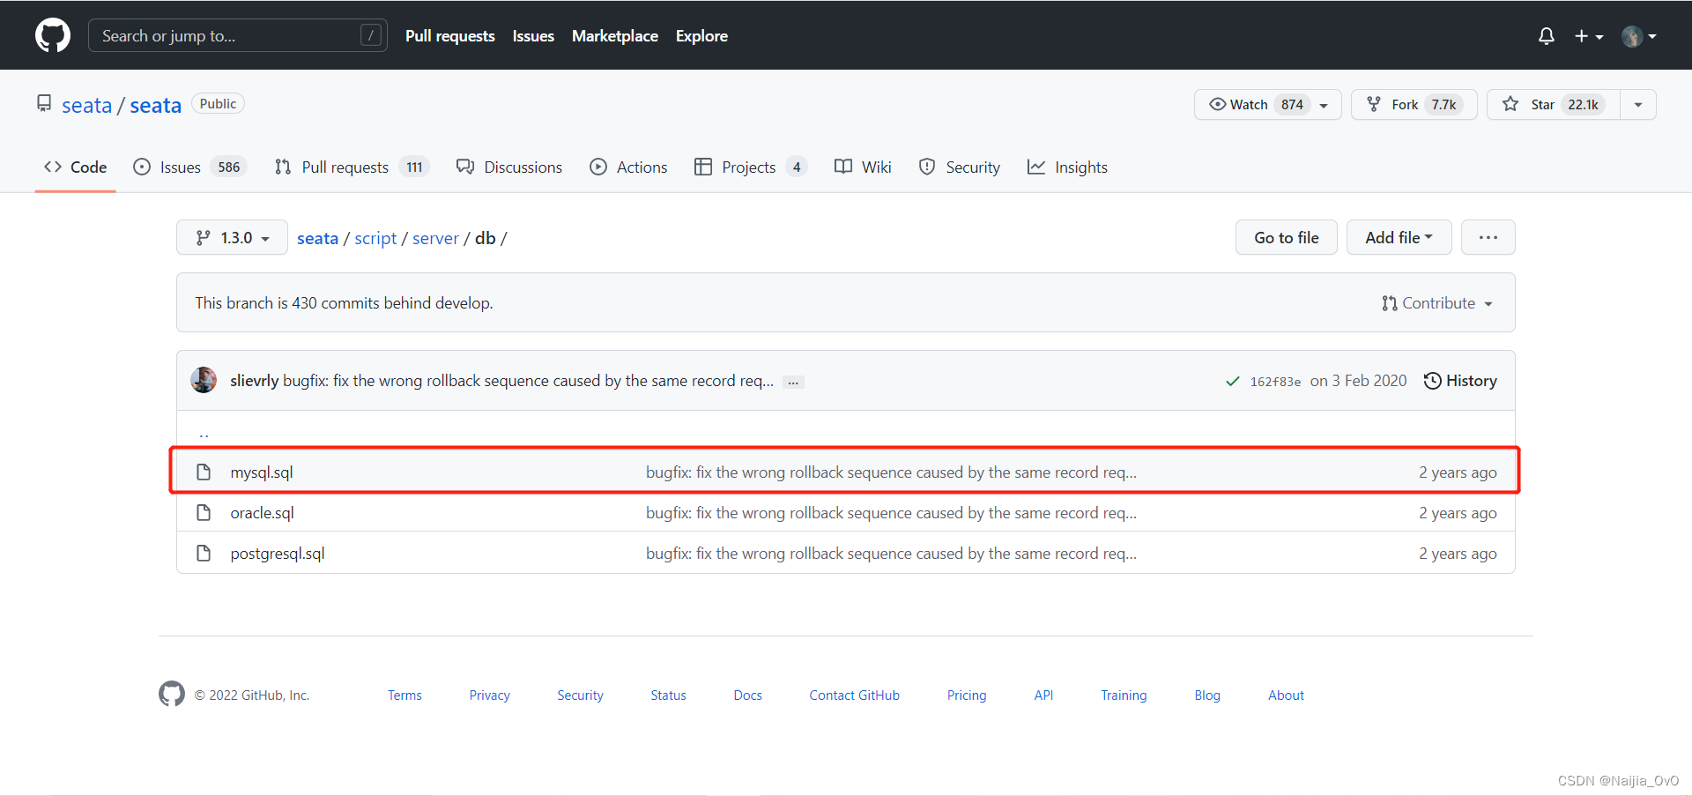The width and height of the screenshot is (1692, 796).
Task: Open Contact GitHub footer link
Action: 854,696
